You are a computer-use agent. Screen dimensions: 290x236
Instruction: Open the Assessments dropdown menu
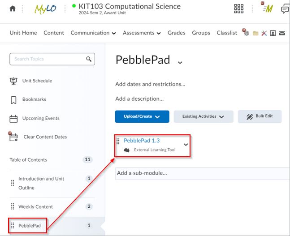coord(142,33)
